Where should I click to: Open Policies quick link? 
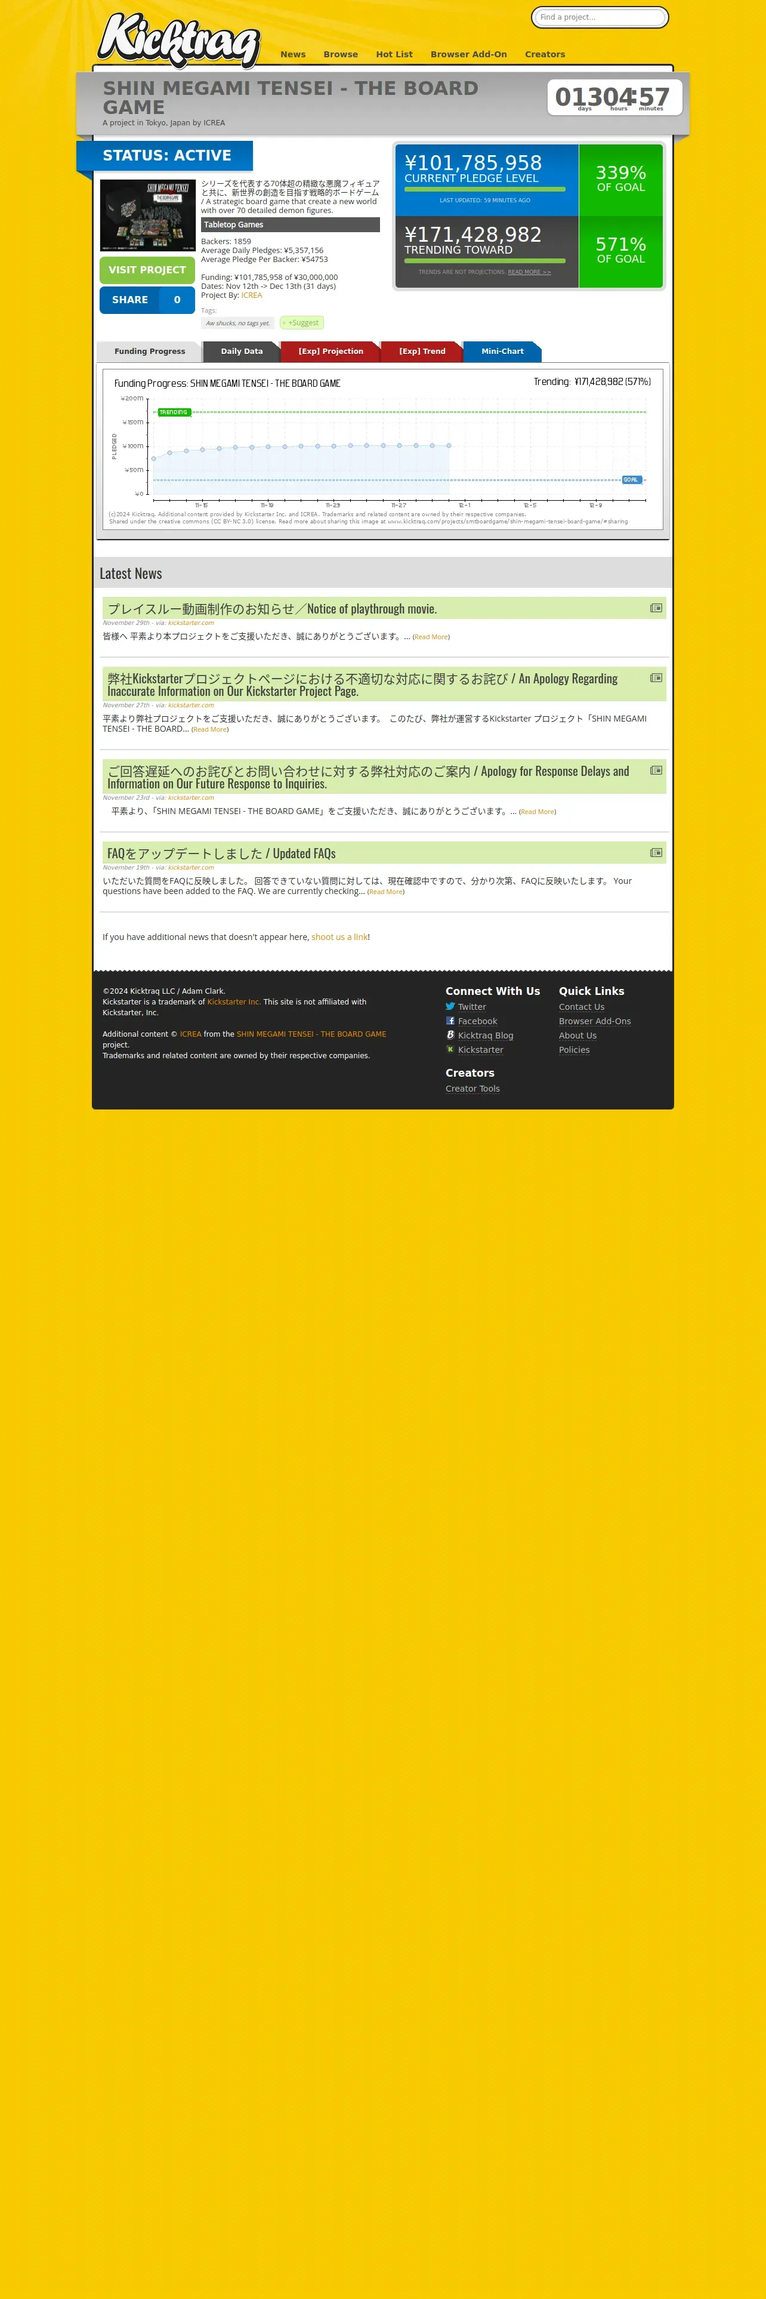[574, 1050]
